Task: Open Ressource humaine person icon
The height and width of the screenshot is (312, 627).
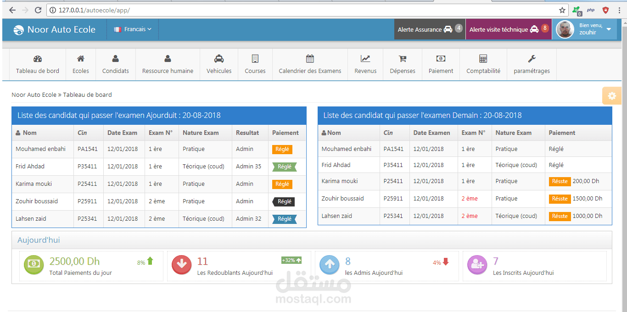Action: (168, 58)
